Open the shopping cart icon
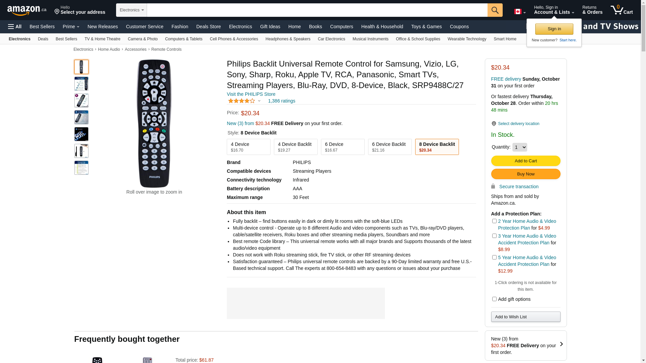Viewport: 646px width, 363px height. (x=621, y=10)
